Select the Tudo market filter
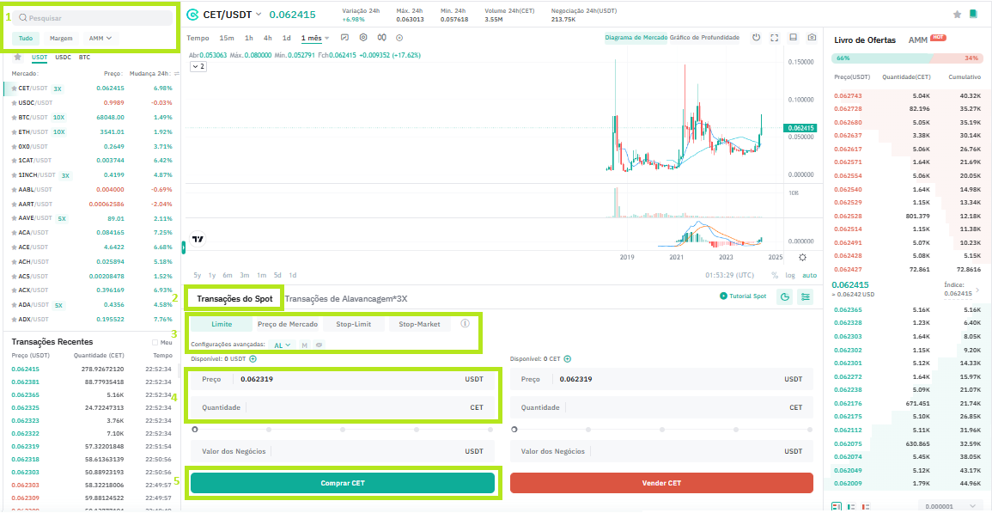 click(x=26, y=38)
